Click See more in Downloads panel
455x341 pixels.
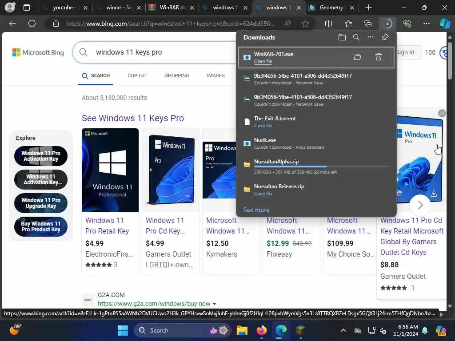pyautogui.click(x=256, y=210)
